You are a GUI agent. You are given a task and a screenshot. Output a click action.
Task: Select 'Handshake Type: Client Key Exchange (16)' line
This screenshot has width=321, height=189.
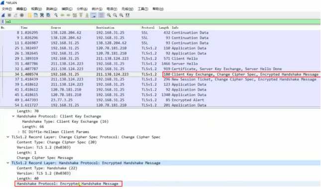[65, 121]
